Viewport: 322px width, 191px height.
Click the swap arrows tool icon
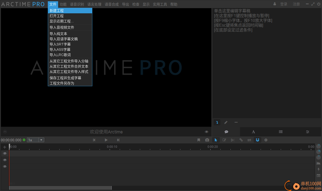[x=249, y=140]
